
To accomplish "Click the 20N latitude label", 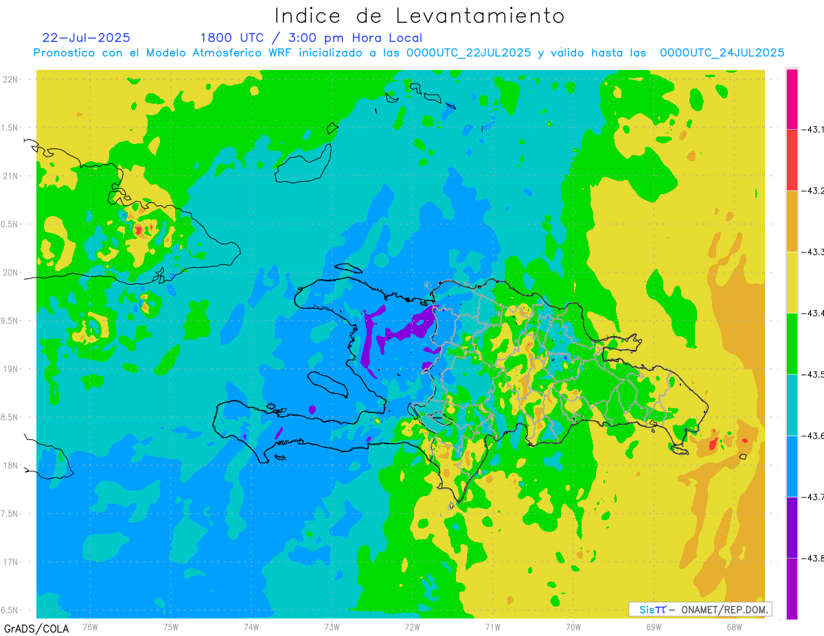I will click(x=11, y=272).
